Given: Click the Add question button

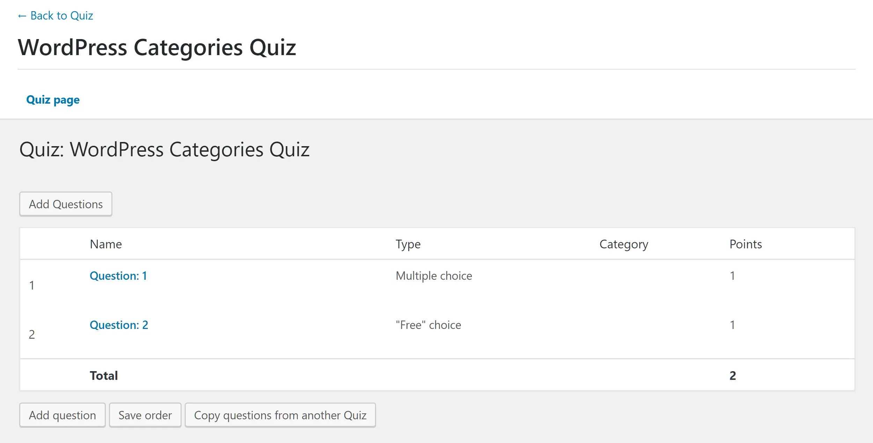Looking at the screenshot, I should [62, 415].
